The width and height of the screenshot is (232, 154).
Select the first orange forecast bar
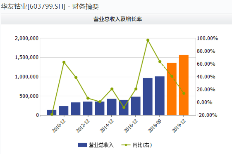[x=172, y=89]
